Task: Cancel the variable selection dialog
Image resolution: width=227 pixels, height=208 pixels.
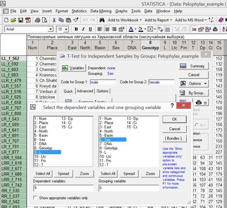Action: (x=174, y=129)
